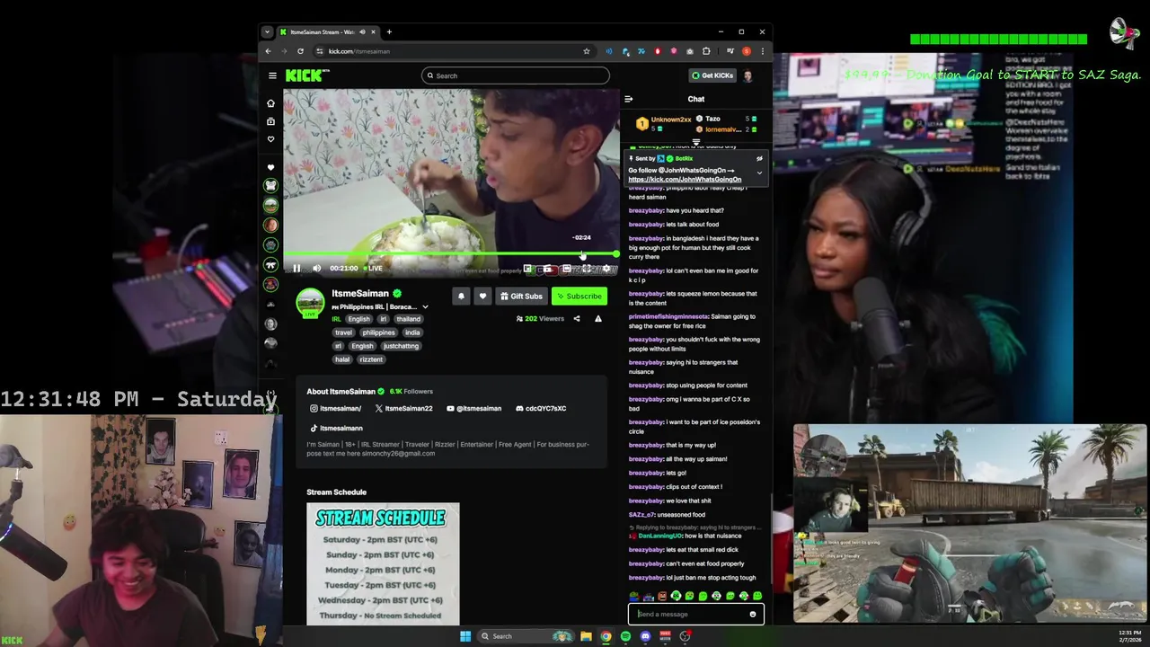
Task: Select the ItsmeSaiman Stream tab
Action: [329, 32]
